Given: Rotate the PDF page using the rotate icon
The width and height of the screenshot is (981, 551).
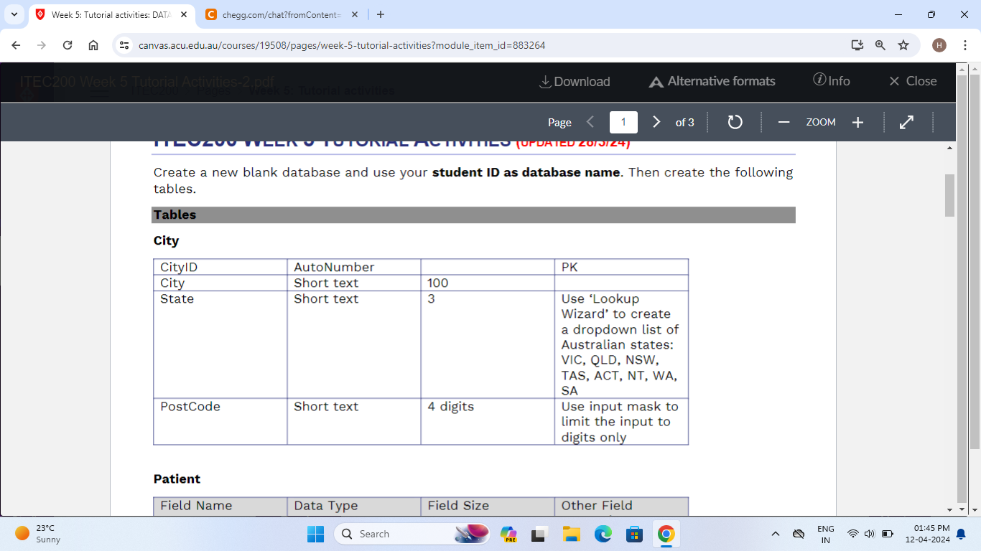Looking at the screenshot, I should (734, 122).
